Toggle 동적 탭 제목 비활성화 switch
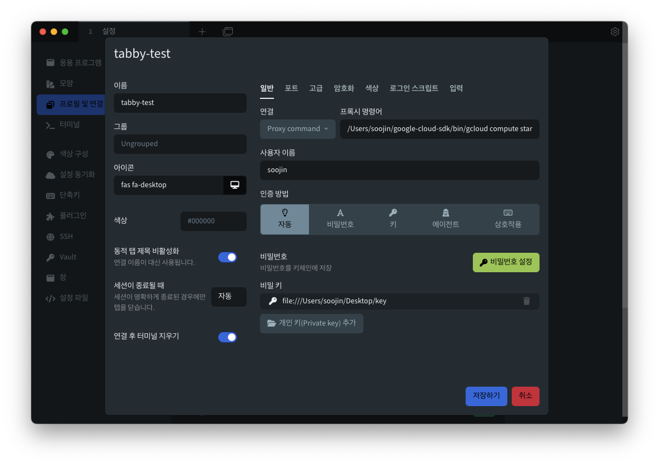 click(x=227, y=257)
